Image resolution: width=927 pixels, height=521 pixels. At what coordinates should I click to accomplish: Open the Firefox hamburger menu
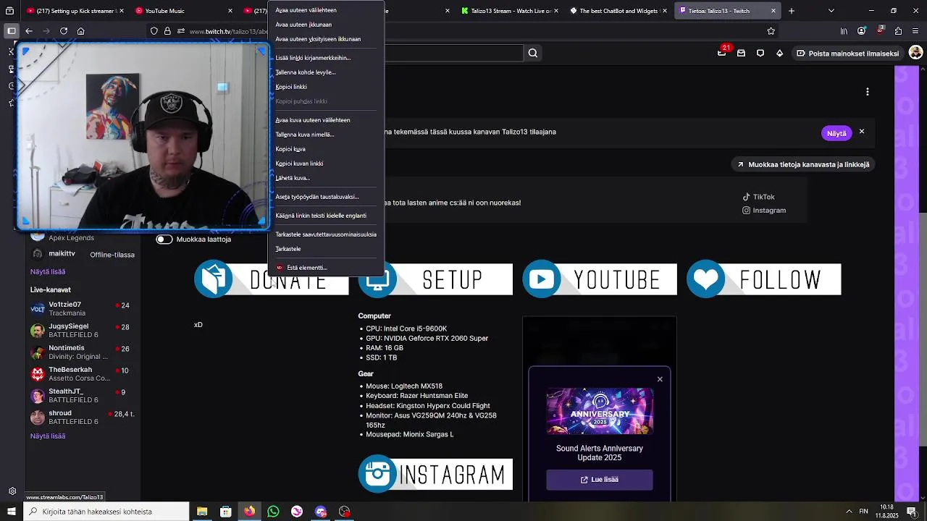(x=916, y=31)
